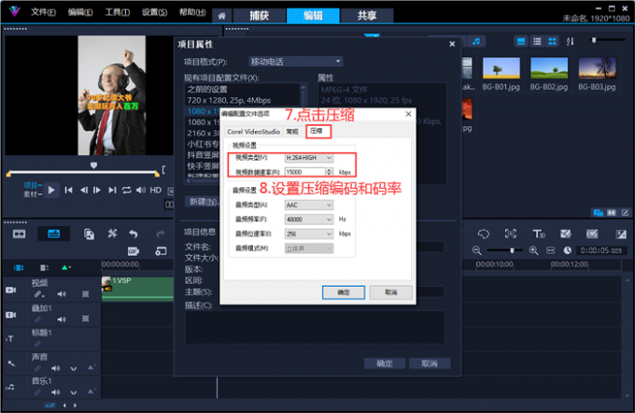The width and height of the screenshot is (635, 413).
Task: Toggle repeat playback
Action: pos(127,190)
